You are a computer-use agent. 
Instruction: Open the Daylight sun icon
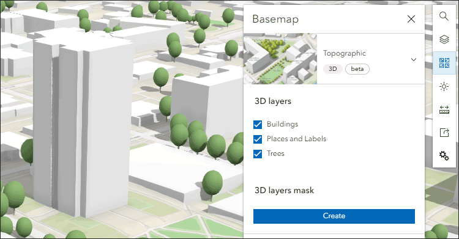click(444, 87)
